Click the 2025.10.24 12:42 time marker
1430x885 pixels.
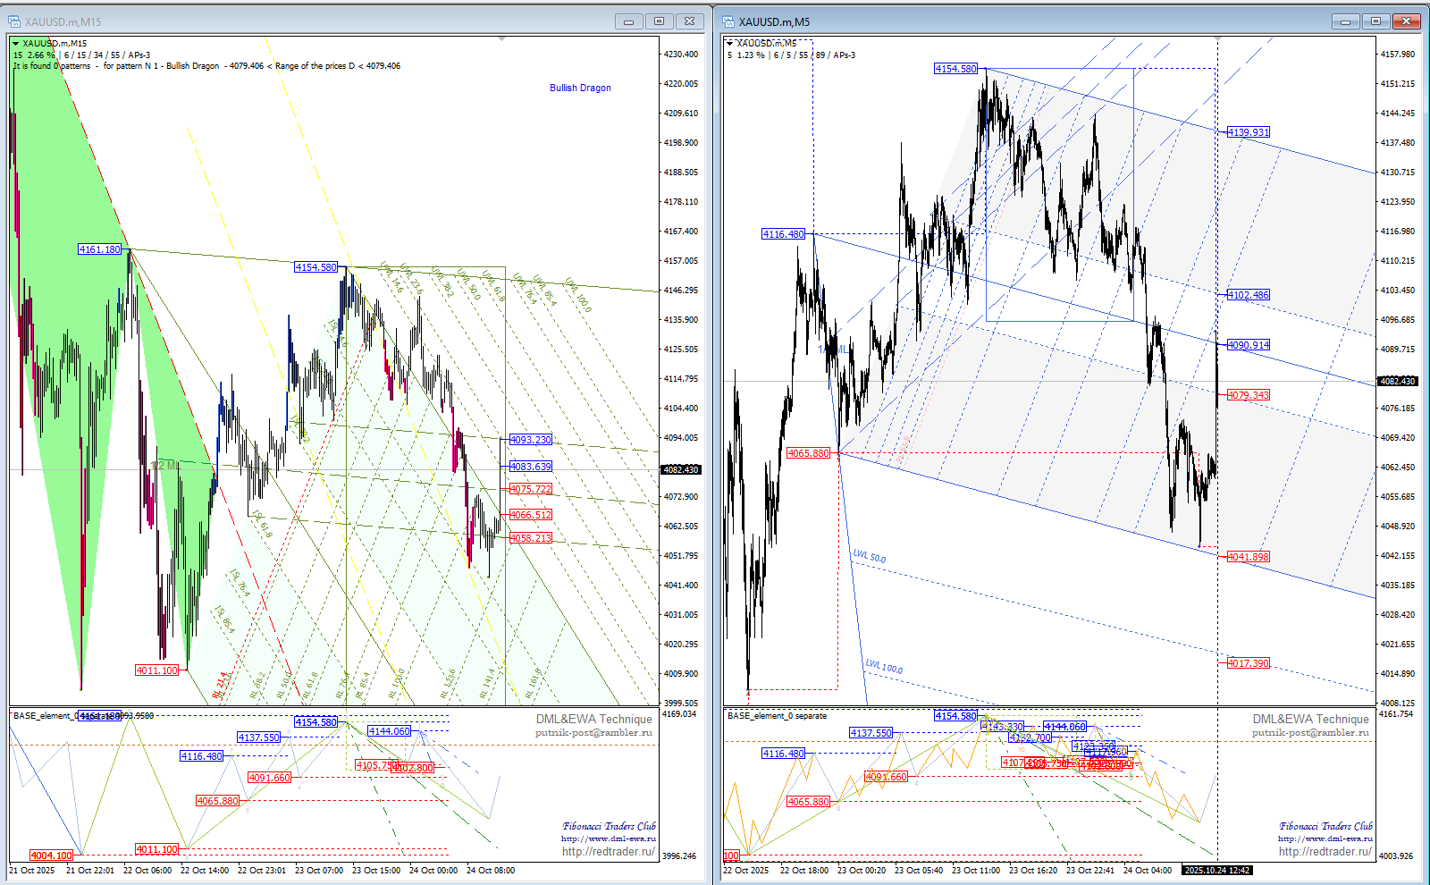point(1216,870)
